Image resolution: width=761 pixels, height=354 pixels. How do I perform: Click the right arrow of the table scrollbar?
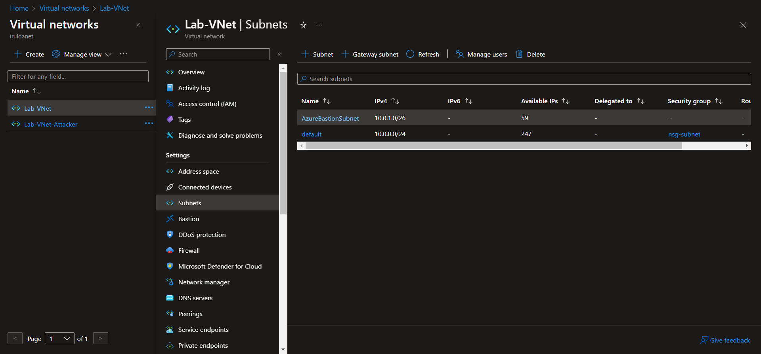pyautogui.click(x=747, y=146)
